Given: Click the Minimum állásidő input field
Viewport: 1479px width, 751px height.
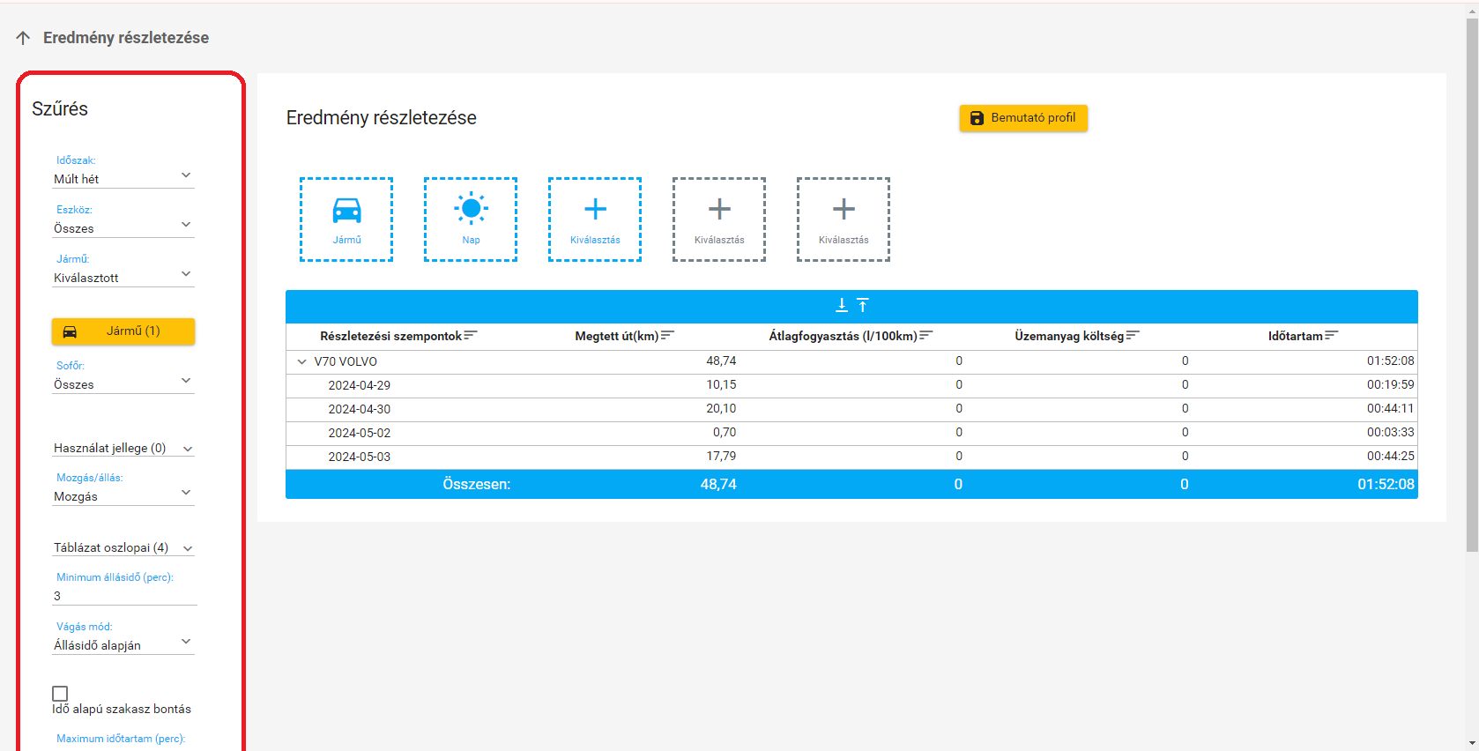Looking at the screenshot, I should tap(123, 596).
